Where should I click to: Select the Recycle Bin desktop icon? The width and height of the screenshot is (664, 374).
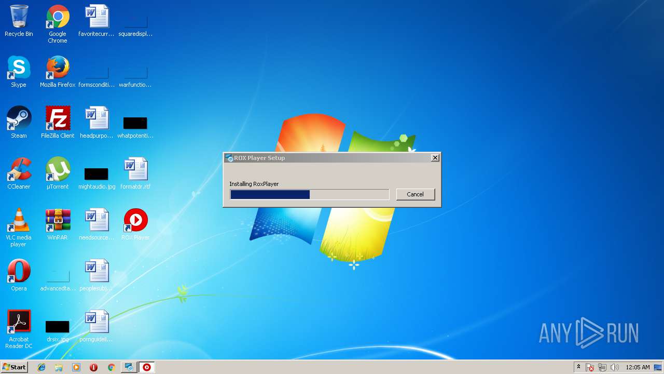click(x=19, y=21)
